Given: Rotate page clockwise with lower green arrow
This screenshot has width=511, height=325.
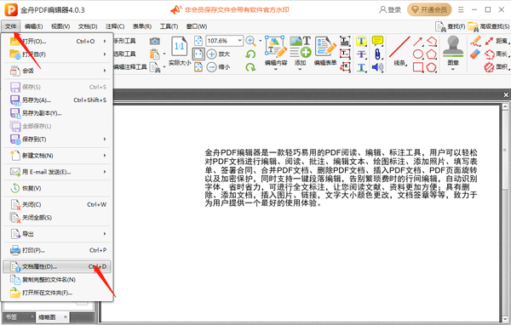Looking at the screenshot, I should coord(250,67).
